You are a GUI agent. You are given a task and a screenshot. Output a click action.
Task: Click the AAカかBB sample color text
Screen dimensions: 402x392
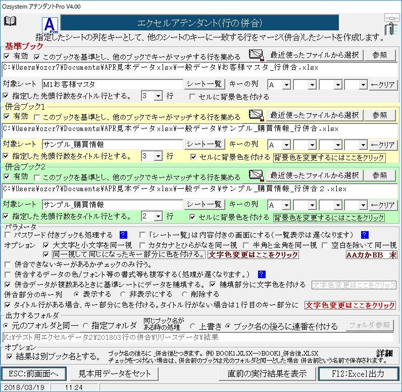pos(371,255)
